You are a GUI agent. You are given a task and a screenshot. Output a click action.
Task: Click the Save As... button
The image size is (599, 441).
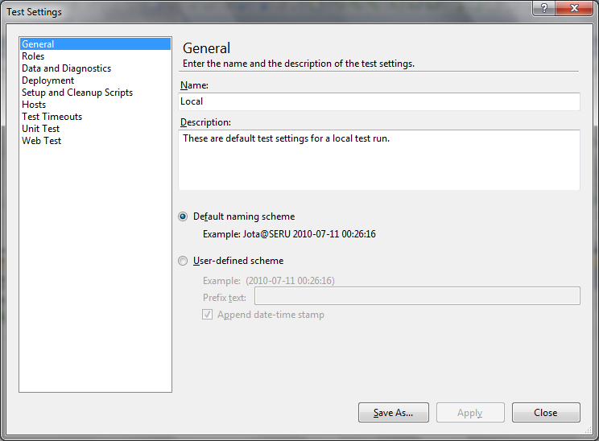click(x=394, y=412)
